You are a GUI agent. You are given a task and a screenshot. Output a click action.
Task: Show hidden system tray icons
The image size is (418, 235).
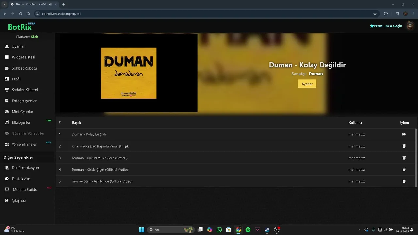[360, 230]
